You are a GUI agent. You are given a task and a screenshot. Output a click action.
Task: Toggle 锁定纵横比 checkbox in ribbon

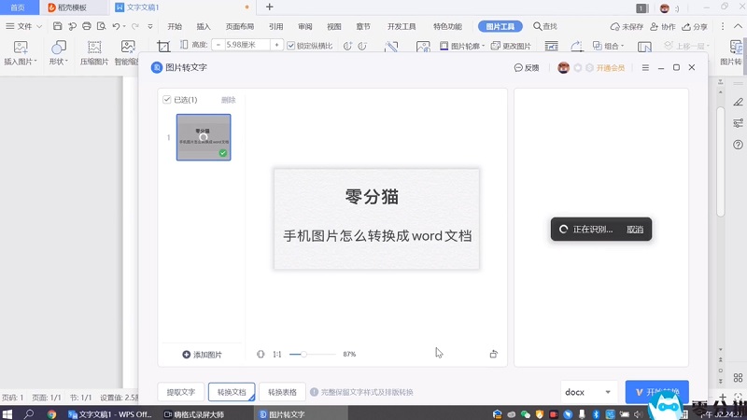click(291, 45)
